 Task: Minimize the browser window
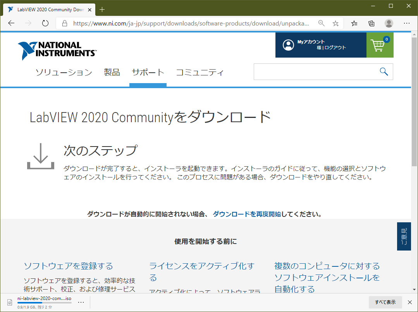pyautogui.click(x=373, y=6)
